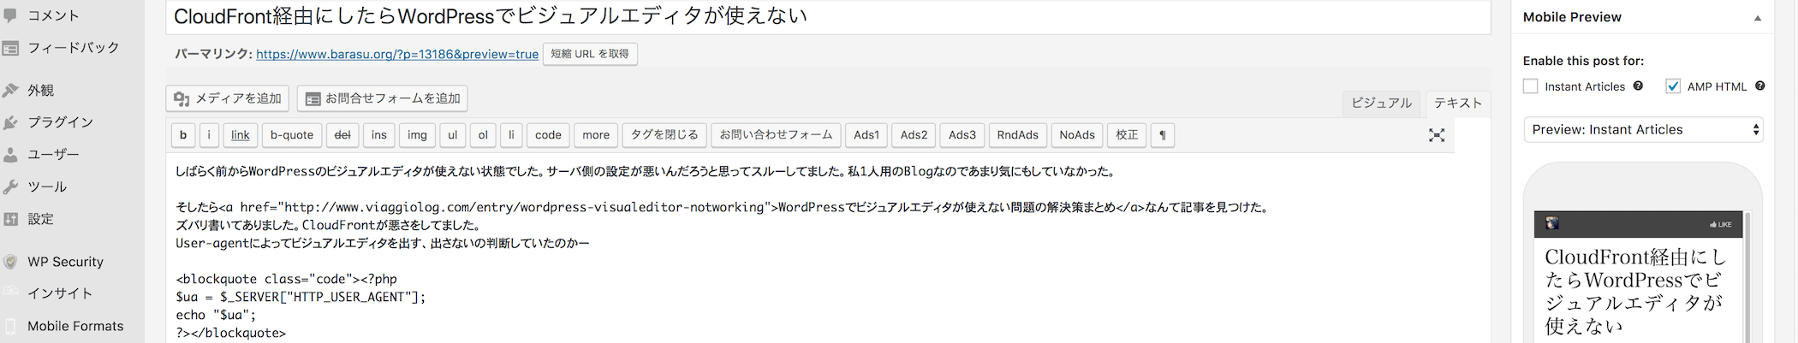Click the 校正 proofread button

(x=1127, y=135)
